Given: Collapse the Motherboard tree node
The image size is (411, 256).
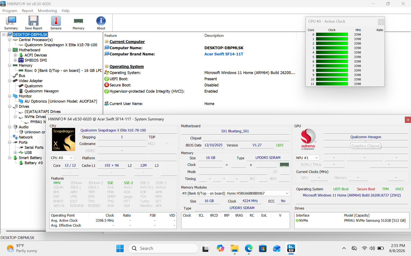Looking at the screenshot, I should [10, 50].
